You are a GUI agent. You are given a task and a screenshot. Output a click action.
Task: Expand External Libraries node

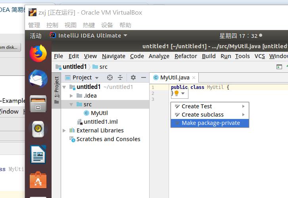click(64, 130)
